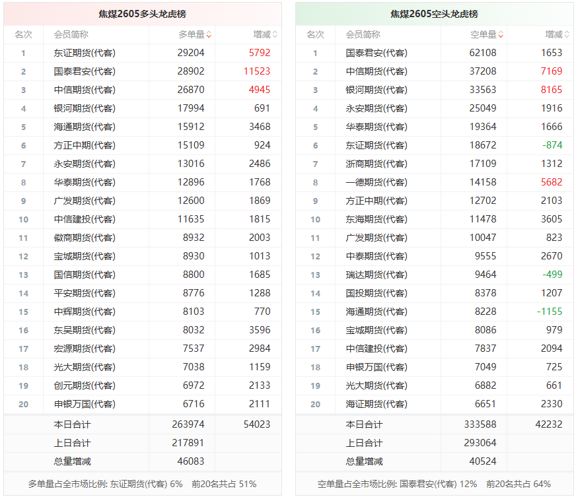Click 空单量占全市场比例 summary text

coord(434,484)
